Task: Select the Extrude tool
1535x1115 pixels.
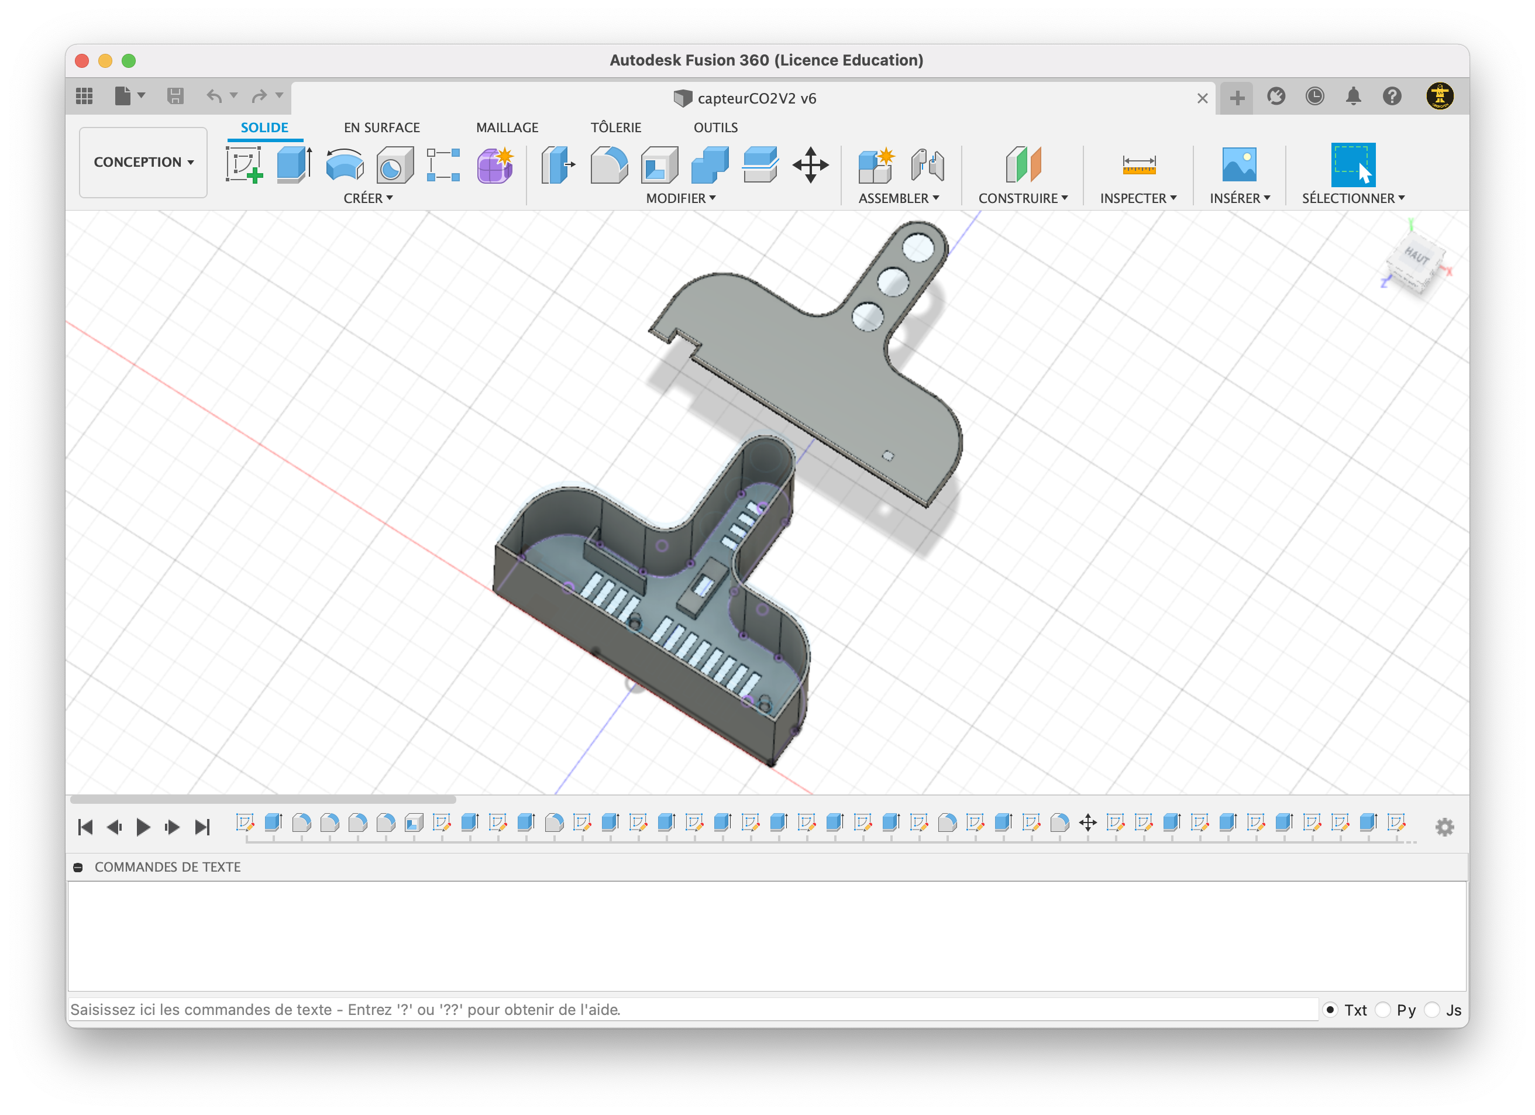Action: 294,164
